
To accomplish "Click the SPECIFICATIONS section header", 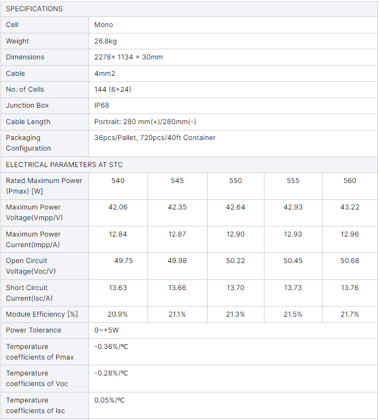I will pyautogui.click(x=34, y=9).
